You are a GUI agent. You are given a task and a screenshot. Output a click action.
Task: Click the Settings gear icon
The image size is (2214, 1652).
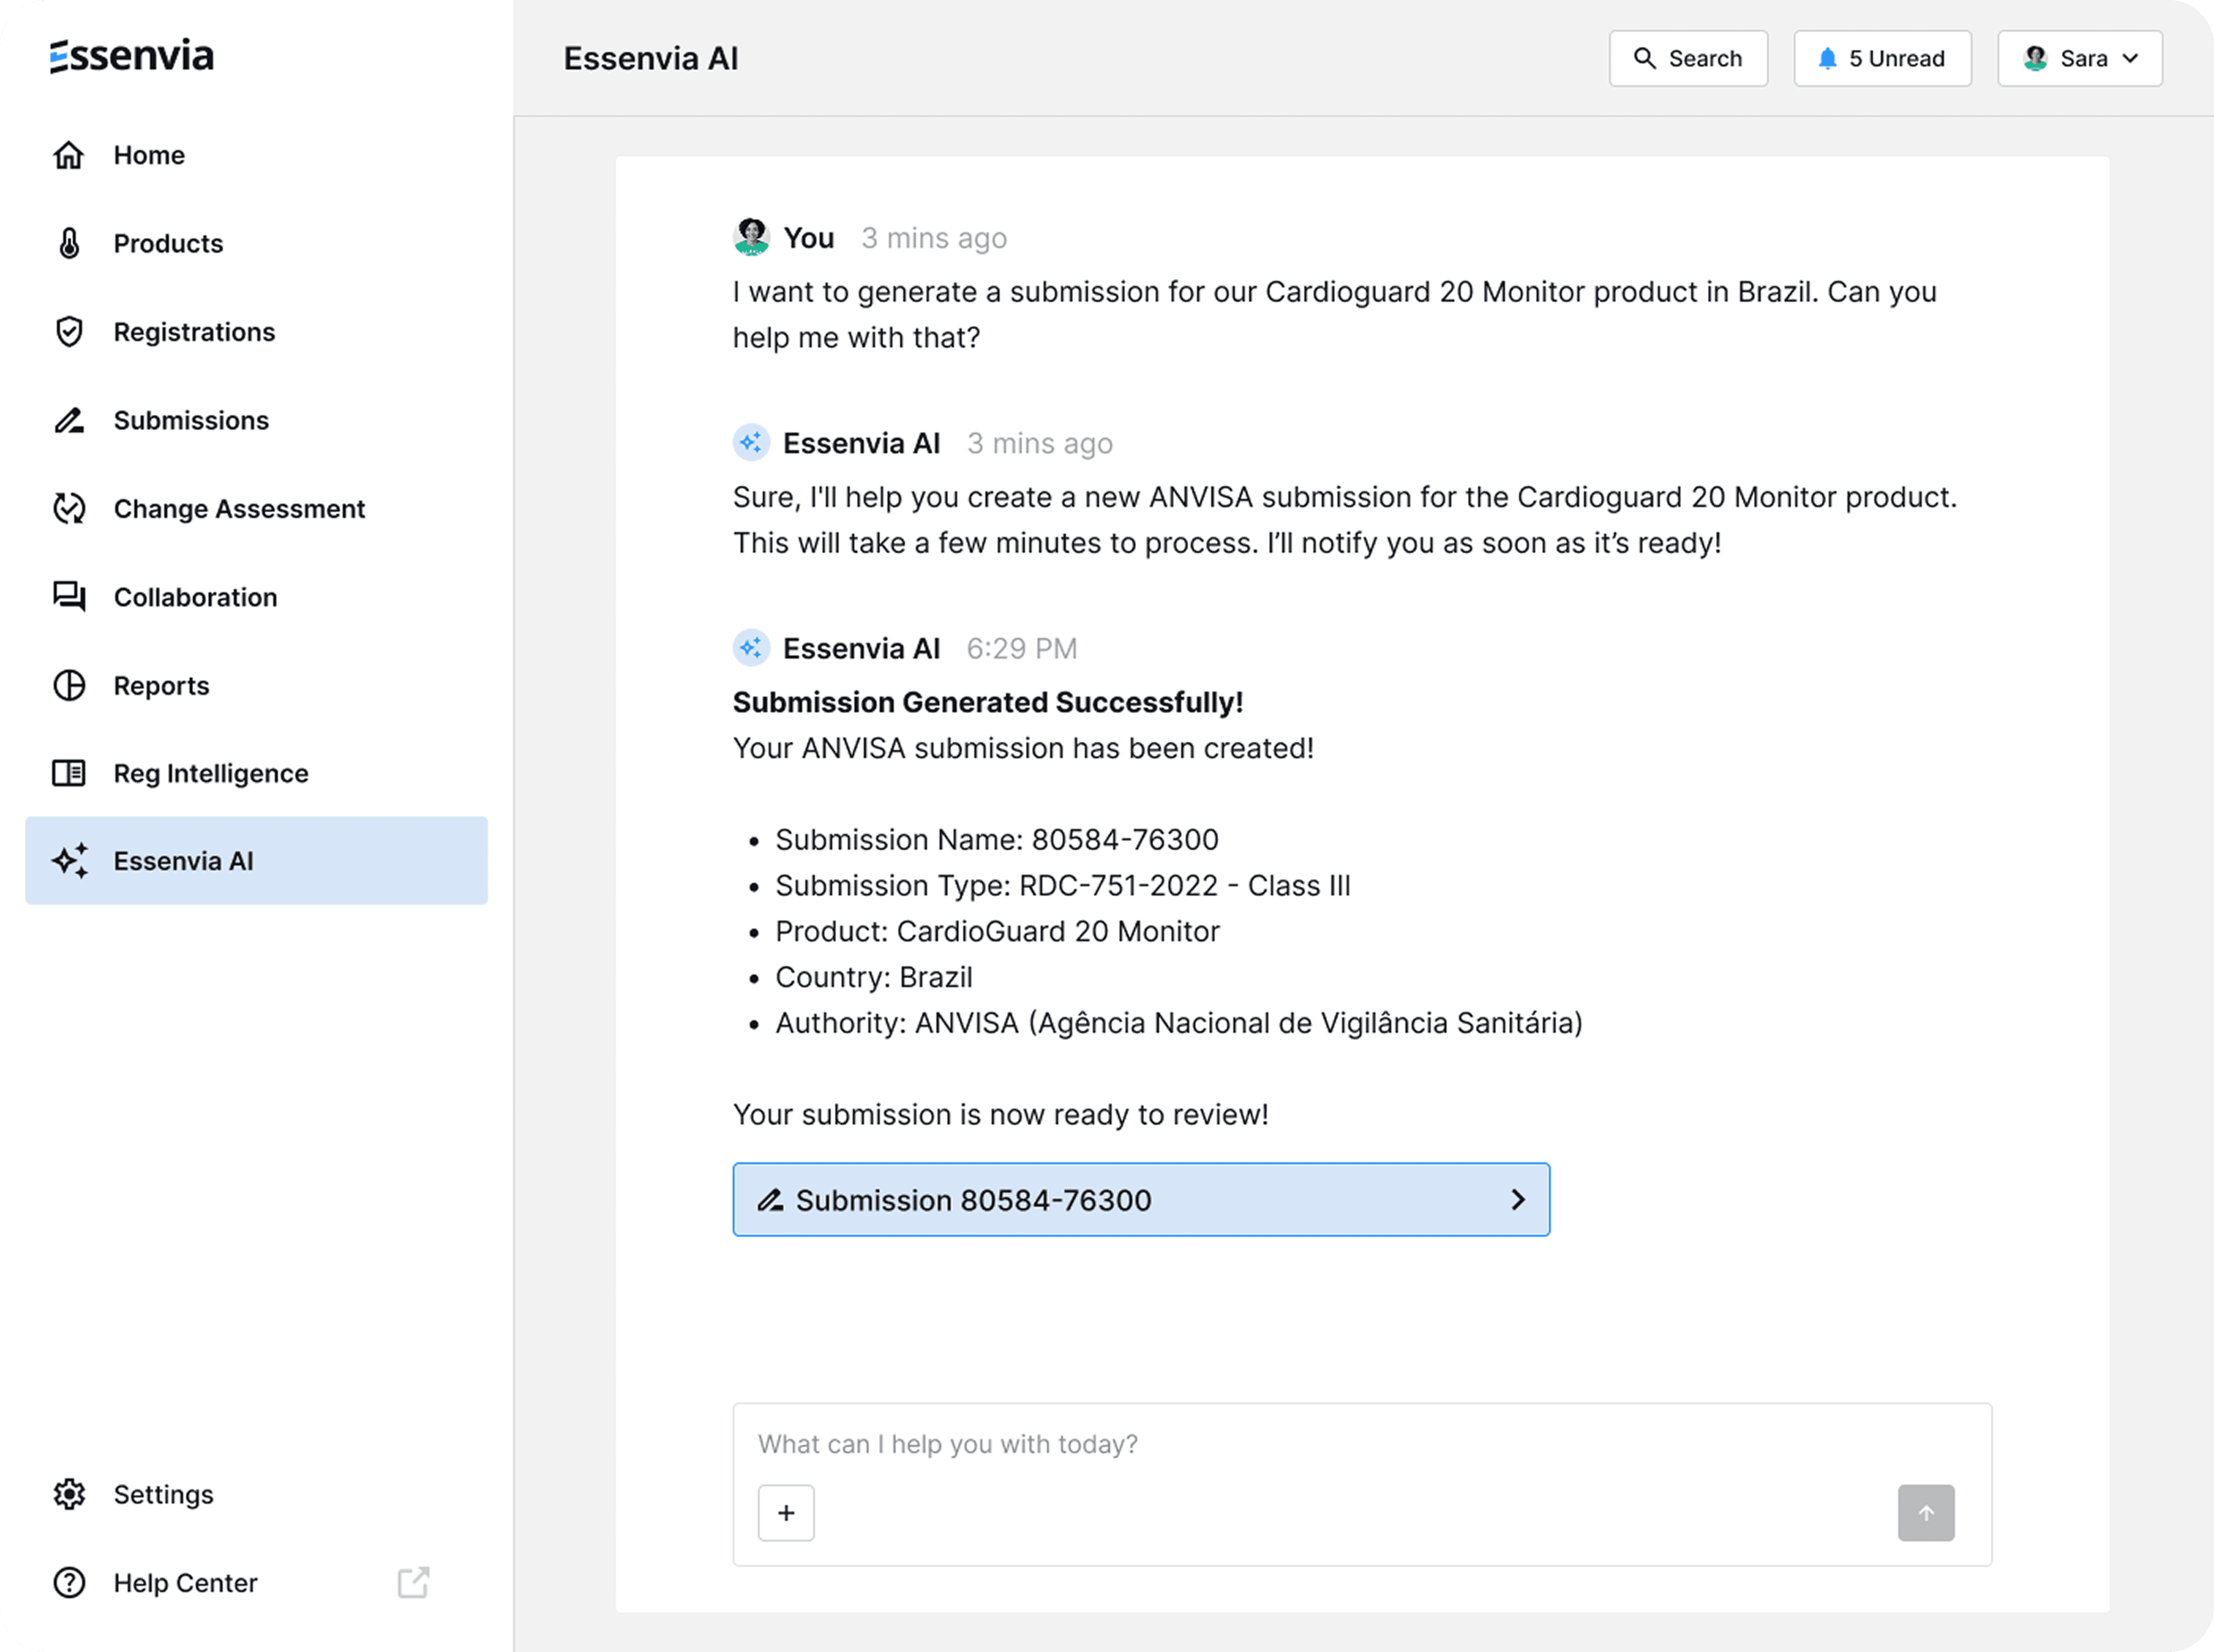[69, 1494]
